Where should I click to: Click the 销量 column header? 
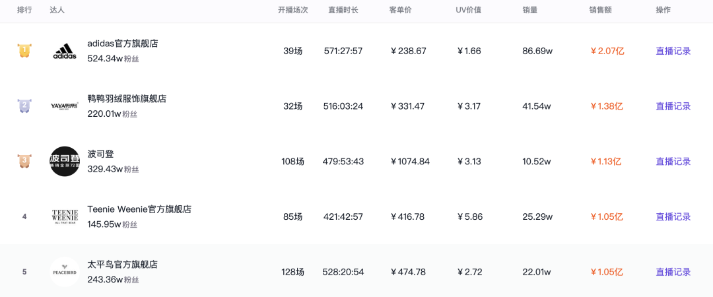tap(529, 10)
